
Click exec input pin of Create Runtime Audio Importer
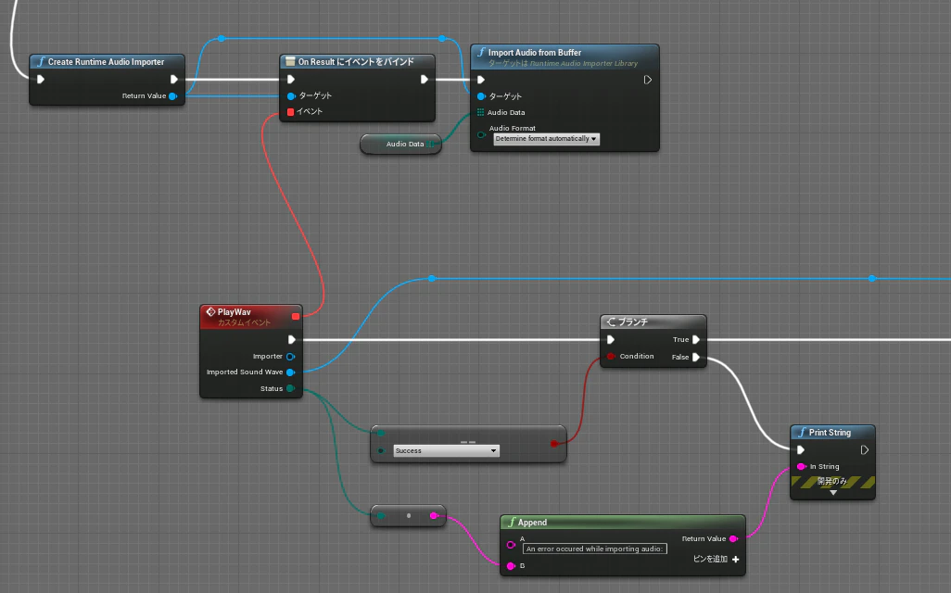41,80
